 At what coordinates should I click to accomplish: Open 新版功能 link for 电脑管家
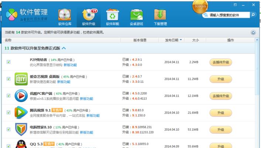click(86, 132)
